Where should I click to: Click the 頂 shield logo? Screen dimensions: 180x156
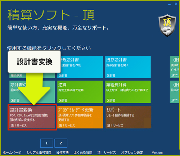click(167, 26)
